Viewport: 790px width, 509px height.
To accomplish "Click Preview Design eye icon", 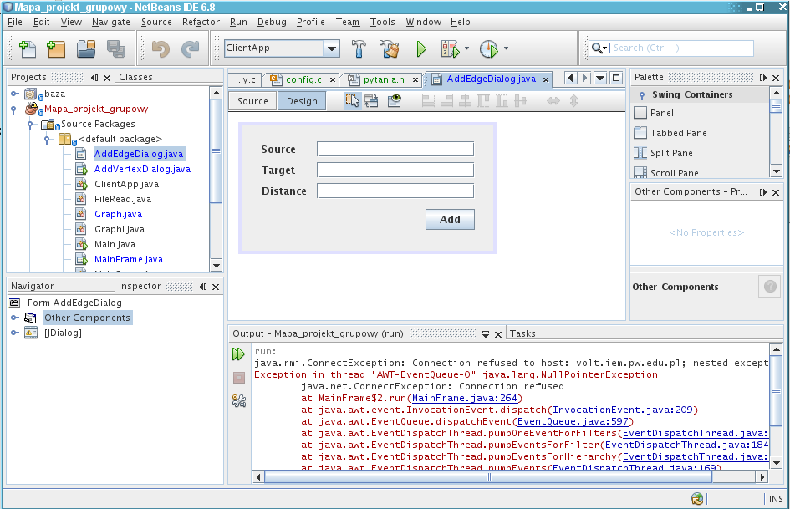I will tap(394, 101).
